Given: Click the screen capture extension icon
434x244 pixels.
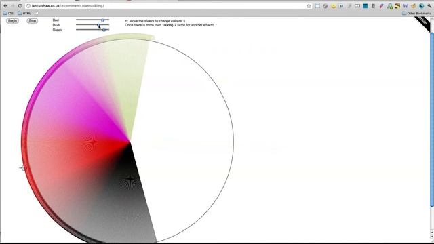Looking at the screenshot, I should [317, 6].
